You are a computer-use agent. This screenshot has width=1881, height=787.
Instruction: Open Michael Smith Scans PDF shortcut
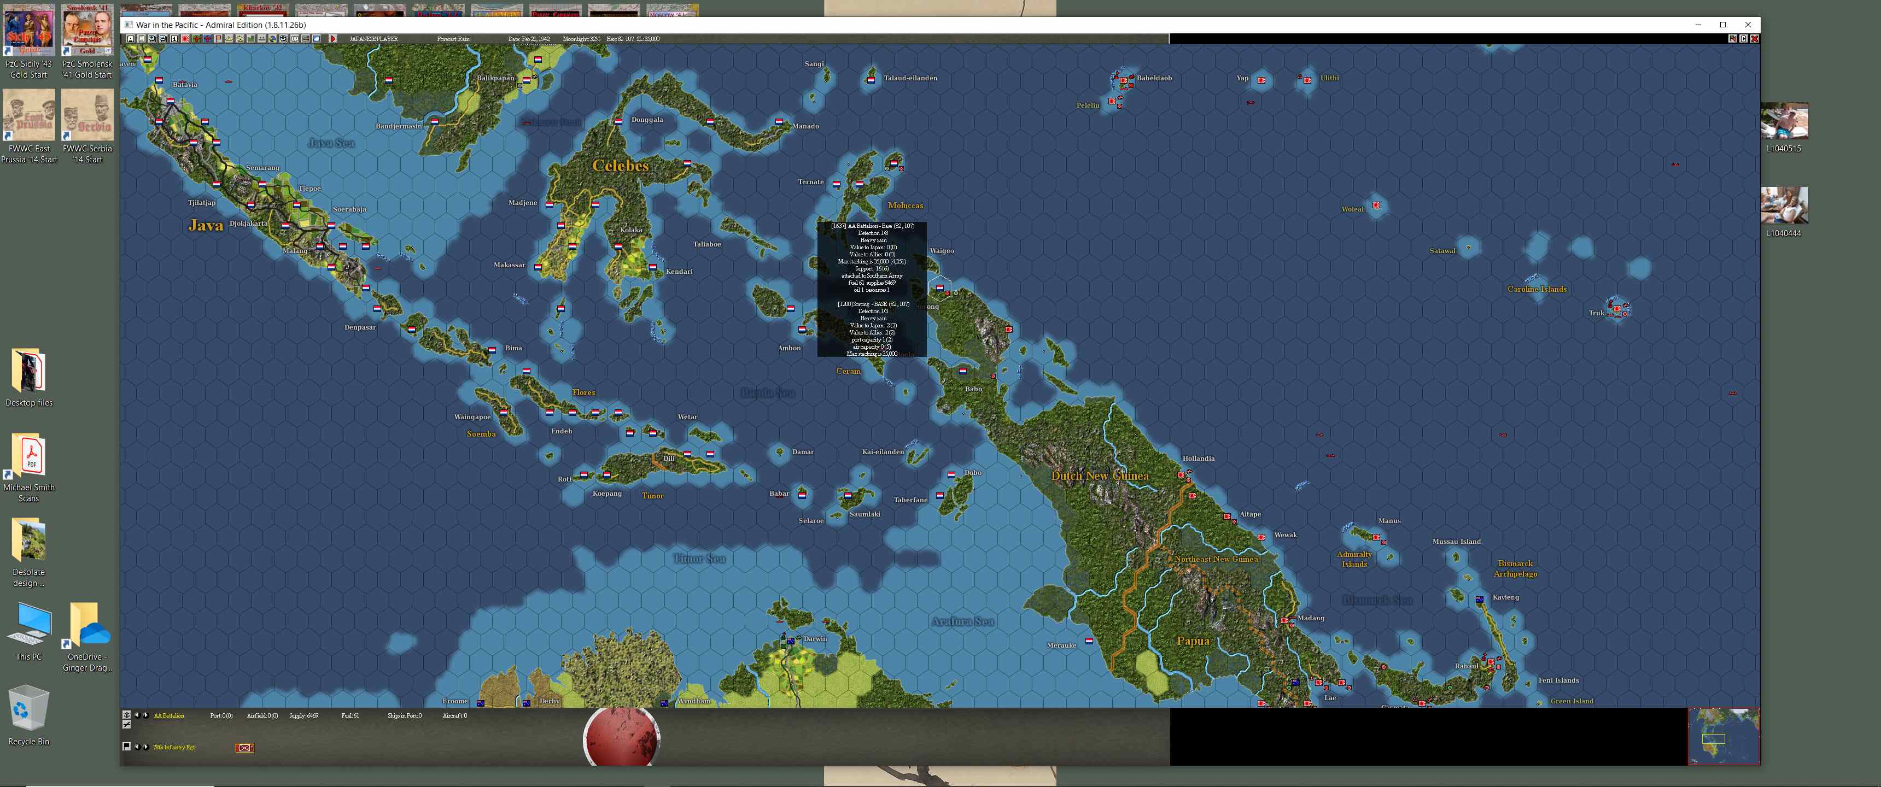tap(29, 468)
